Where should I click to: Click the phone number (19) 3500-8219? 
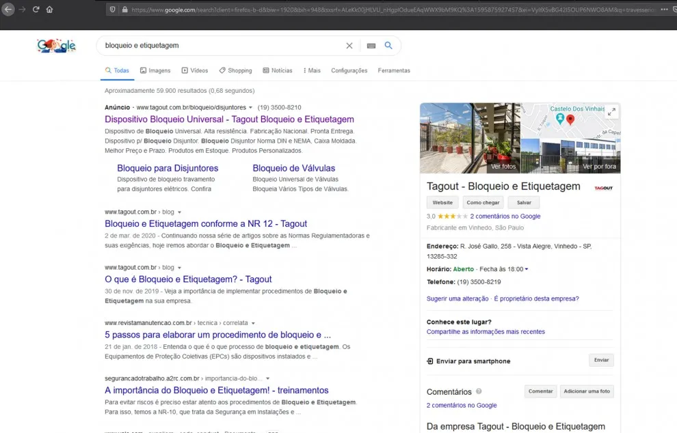click(479, 281)
